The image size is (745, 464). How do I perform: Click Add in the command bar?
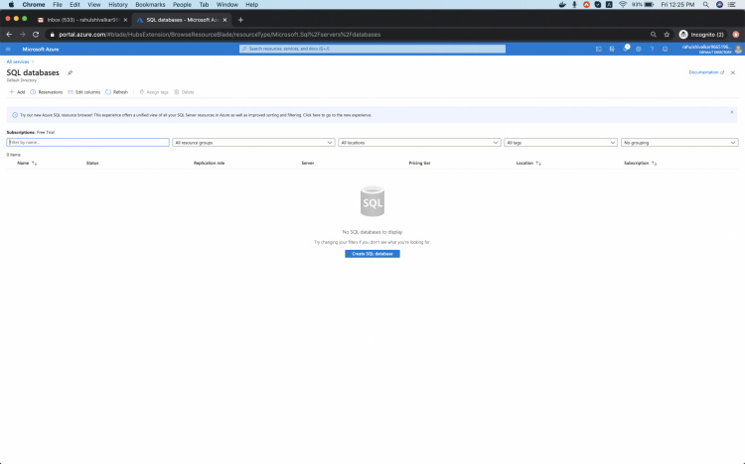pos(17,92)
